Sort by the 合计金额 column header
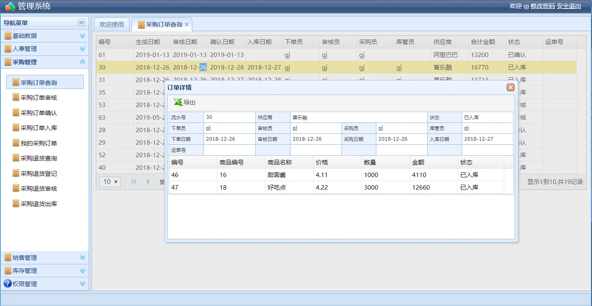Image resolution: width=592 pixels, height=306 pixels. [487, 42]
